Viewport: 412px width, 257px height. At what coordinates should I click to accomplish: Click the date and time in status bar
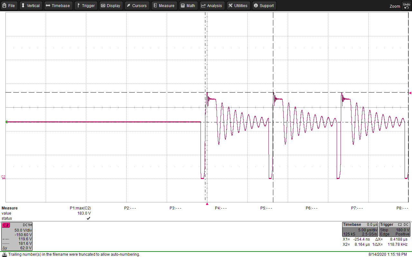pos(388,254)
